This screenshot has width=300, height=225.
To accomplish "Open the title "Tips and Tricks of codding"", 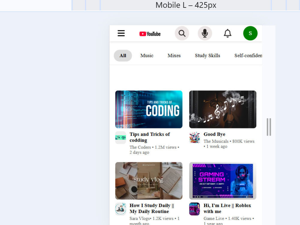I will tap(150, 137).
